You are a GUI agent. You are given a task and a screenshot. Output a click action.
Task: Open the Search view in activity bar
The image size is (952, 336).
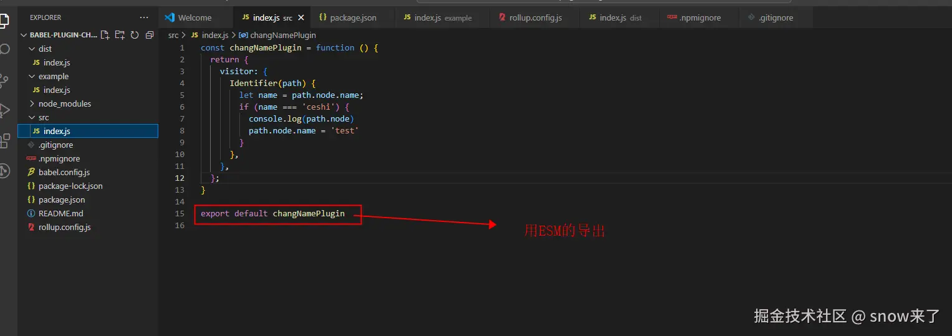4,49
